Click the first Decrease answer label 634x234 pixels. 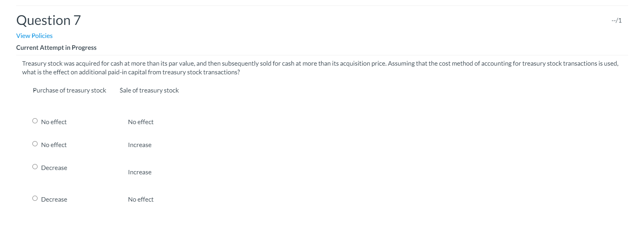pos(54,167)
